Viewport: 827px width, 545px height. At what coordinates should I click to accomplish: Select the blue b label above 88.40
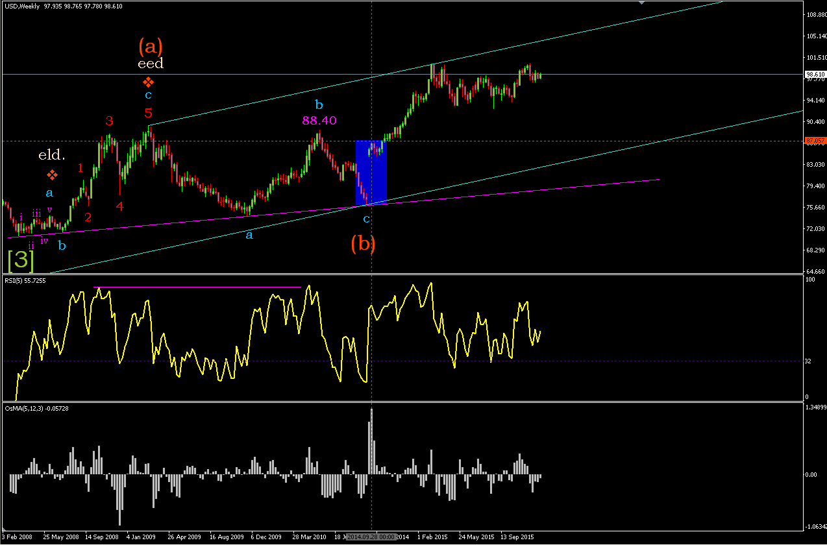coord(318,104)
